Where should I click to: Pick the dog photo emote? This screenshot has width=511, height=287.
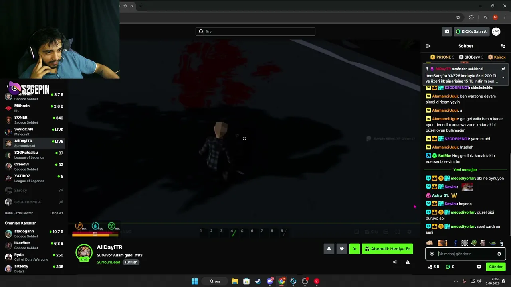pyautogui.click(x=442, y=243)
